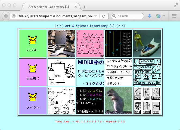Screen dimensions: 180x130
Task: Open the PowerGlove hardware photo thumbnail
Action: pos(61,44)
